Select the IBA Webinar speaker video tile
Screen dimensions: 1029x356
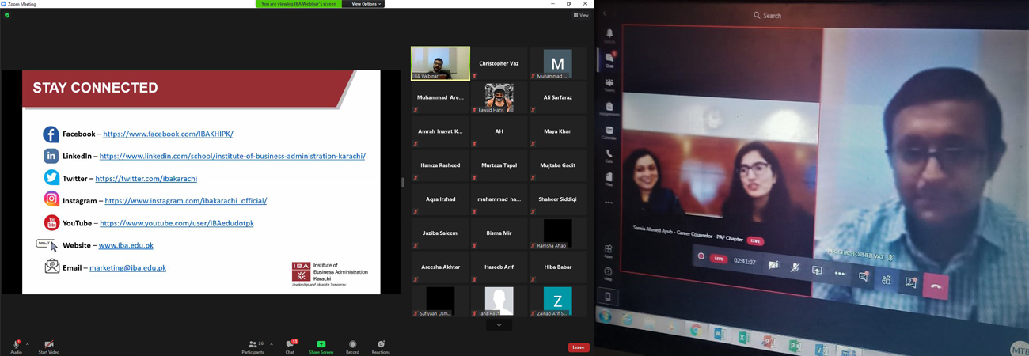440,63
